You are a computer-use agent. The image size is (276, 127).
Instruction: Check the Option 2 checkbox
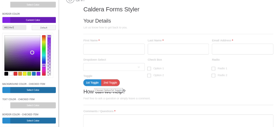pos(149,76)
